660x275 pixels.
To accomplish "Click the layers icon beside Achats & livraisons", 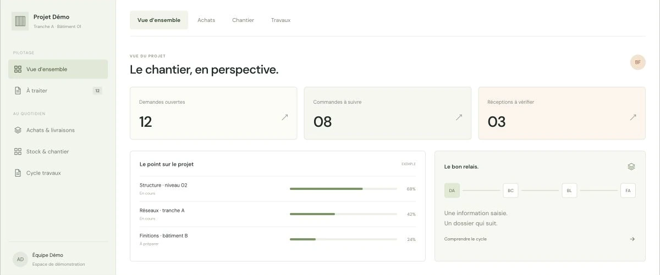I will tap(18, 130).
